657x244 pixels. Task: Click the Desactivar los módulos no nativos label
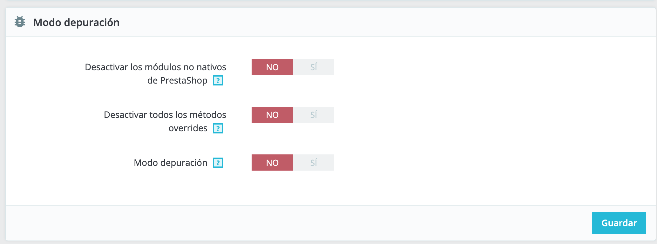coord(156,67)
